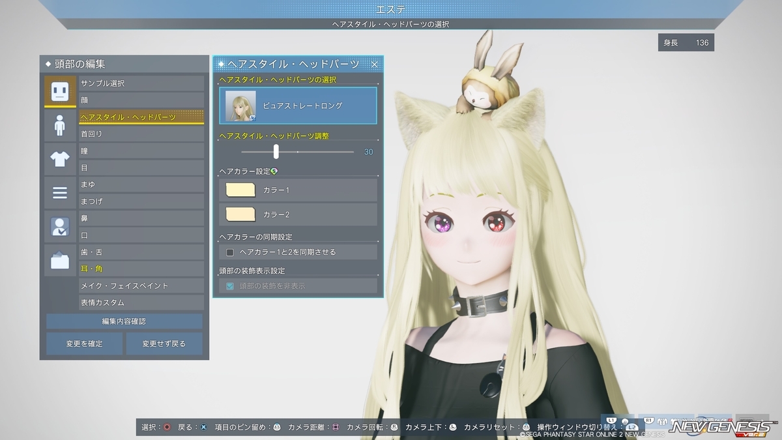Click the cross back button icon in the hint bar
This screenshot has height=440, width=782.
tap(204, 427)
